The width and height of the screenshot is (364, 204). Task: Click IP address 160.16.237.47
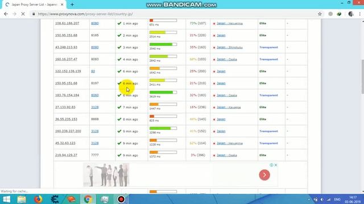(66, 59)
